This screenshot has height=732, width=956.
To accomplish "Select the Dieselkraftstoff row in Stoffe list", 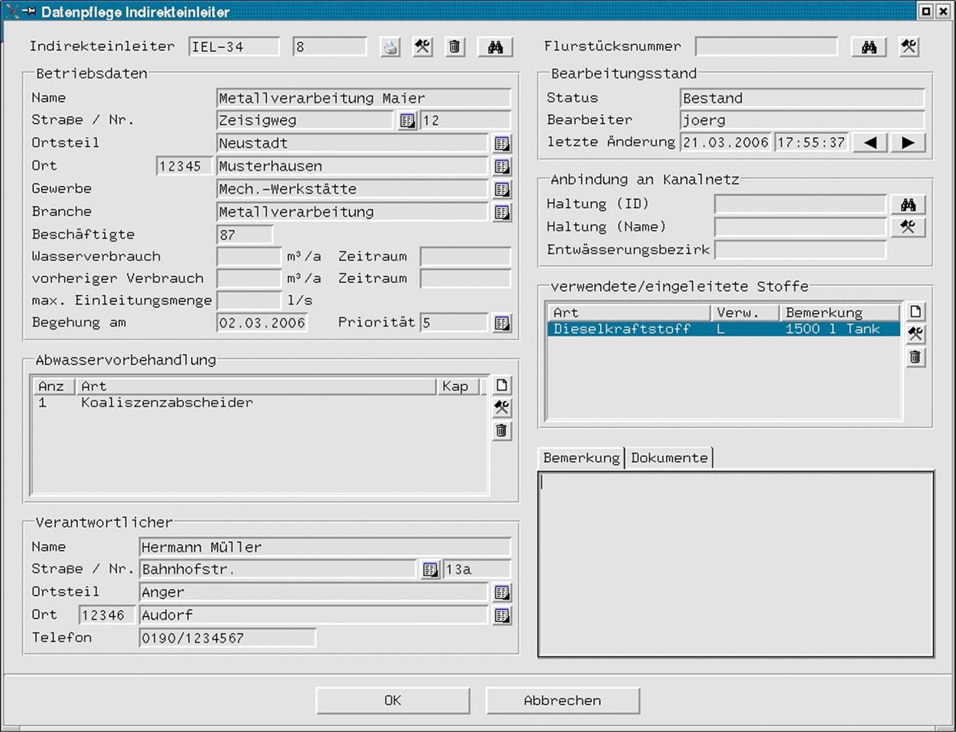I will coord(723,329).
